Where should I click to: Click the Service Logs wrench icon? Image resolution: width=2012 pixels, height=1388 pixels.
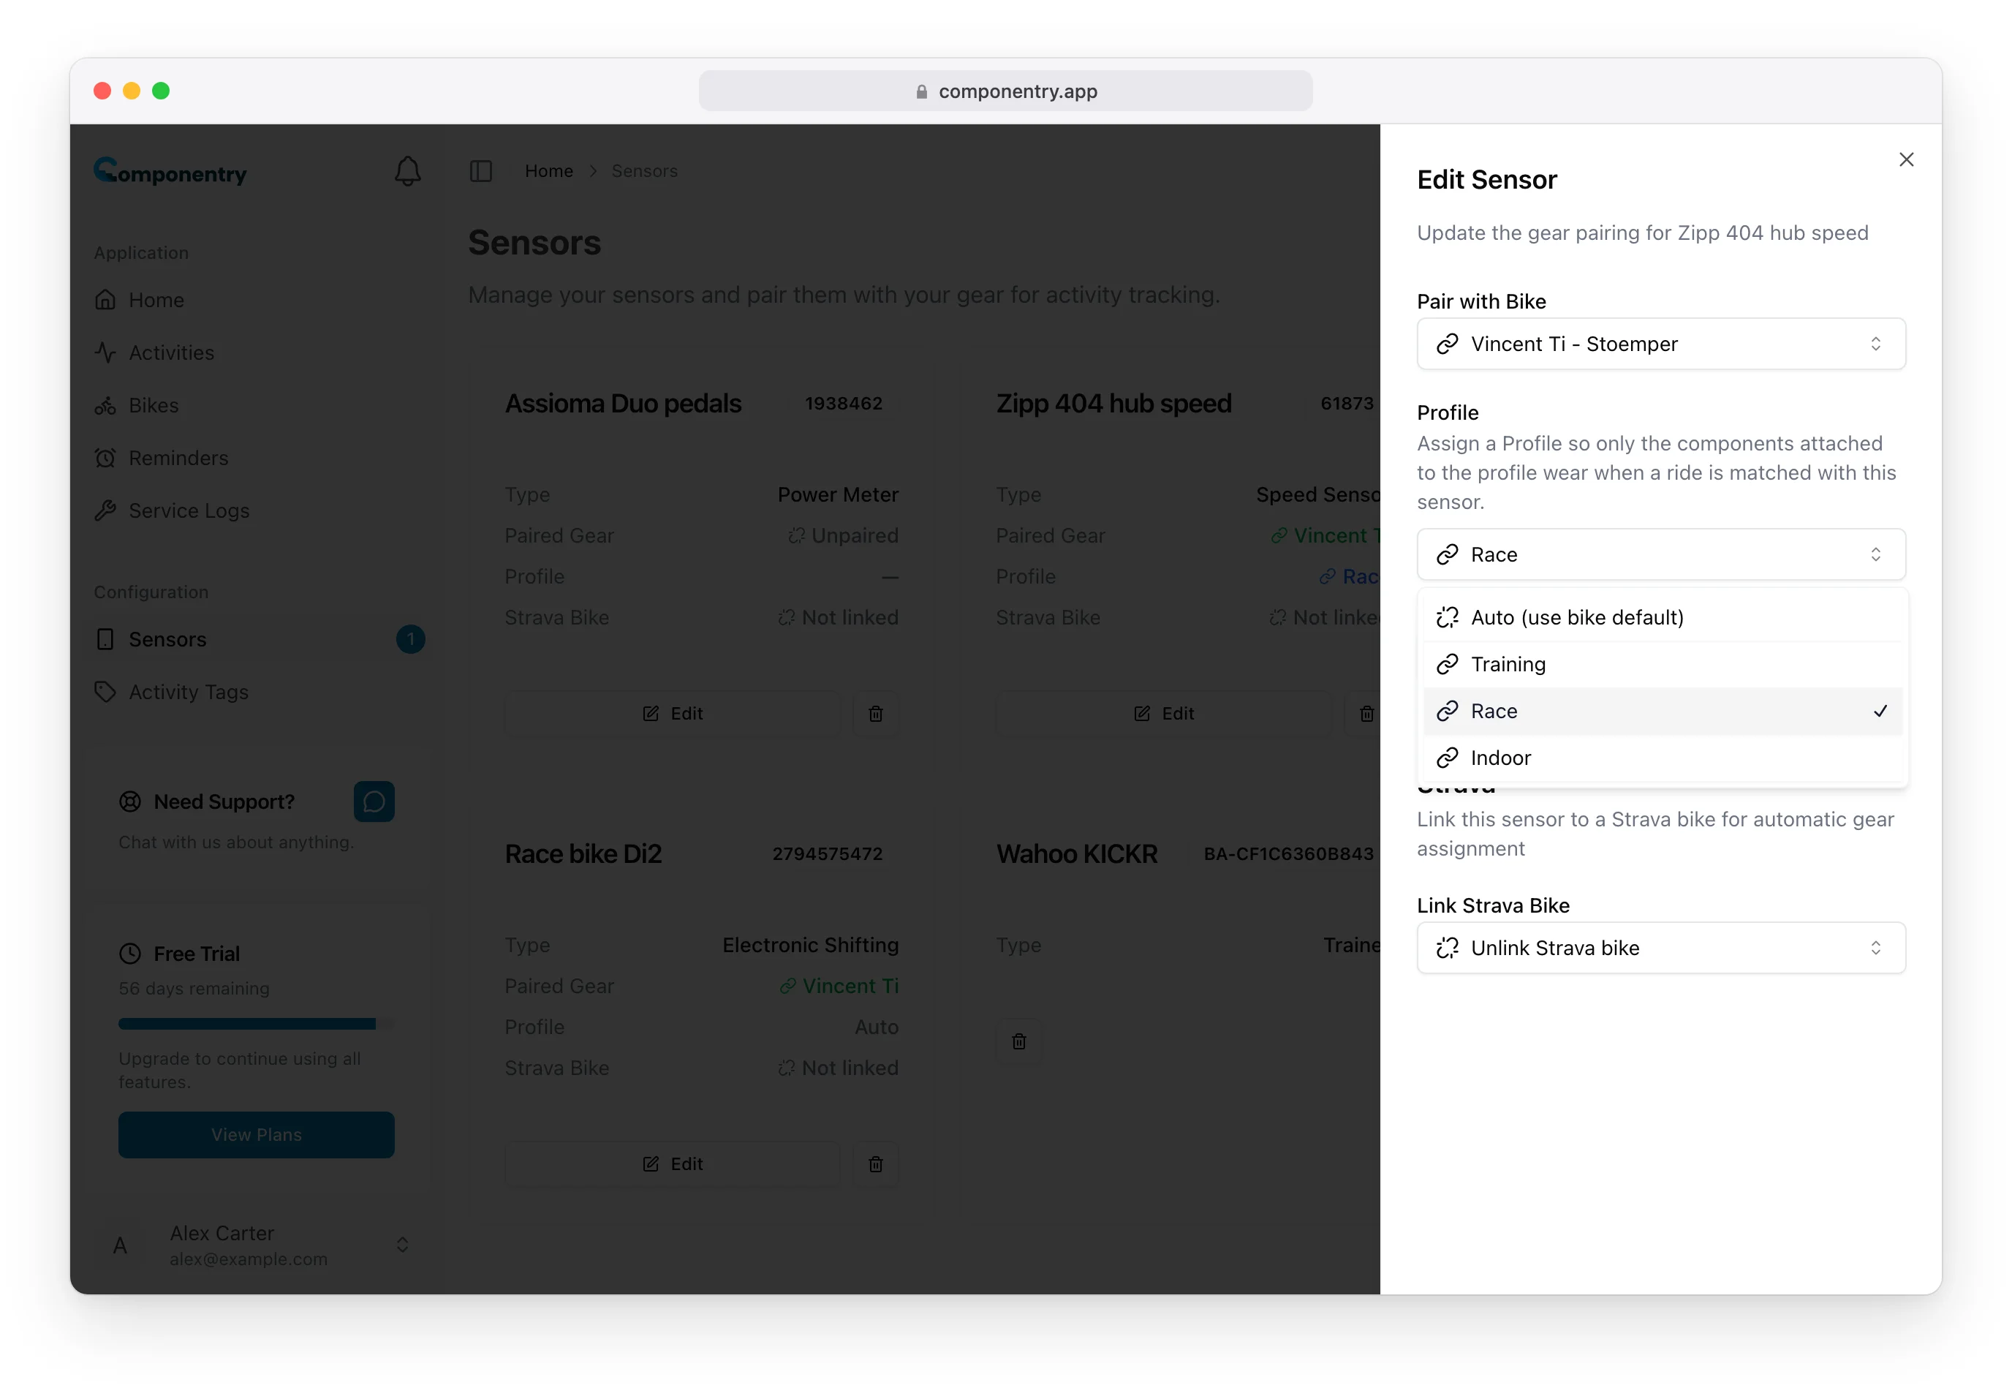point(105,510)
